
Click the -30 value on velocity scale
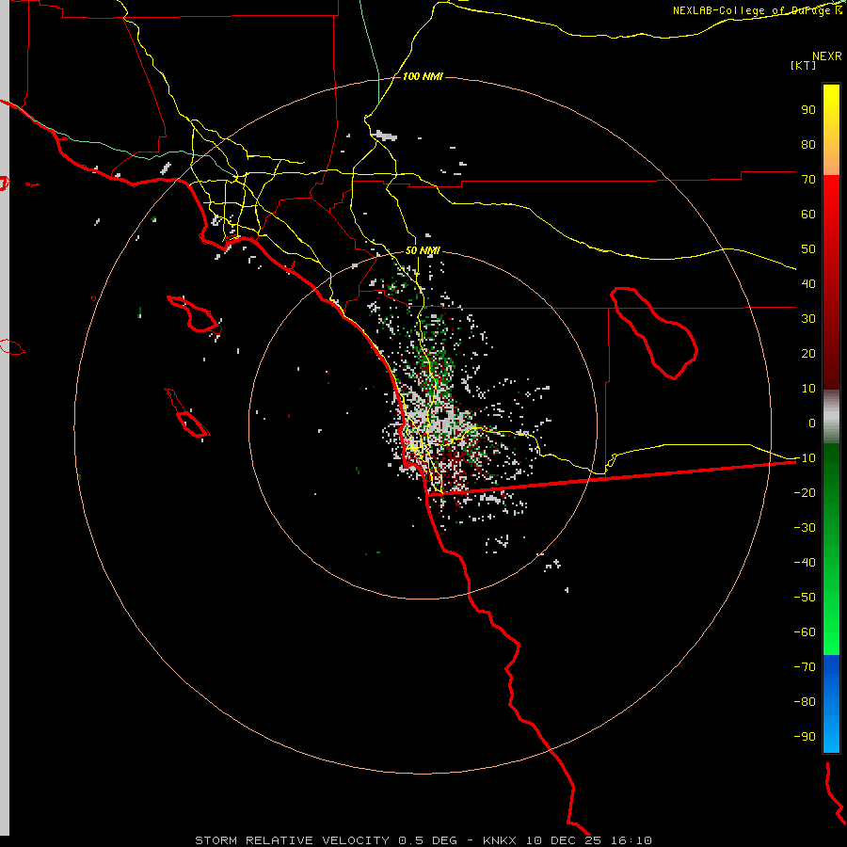(805, 528)
